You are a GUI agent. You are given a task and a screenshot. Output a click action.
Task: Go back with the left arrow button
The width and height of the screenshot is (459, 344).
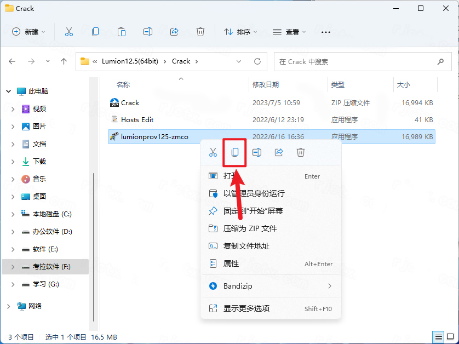[x=12, y=61]
